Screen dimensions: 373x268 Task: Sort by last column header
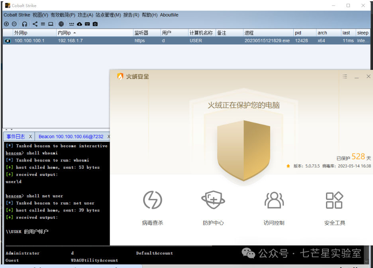[x=348, y=33]
